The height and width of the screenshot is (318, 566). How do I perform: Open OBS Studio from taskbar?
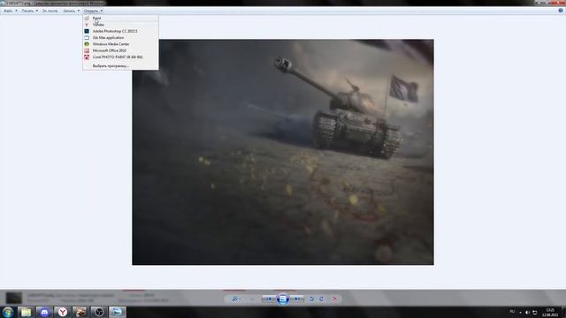point(99,312)
